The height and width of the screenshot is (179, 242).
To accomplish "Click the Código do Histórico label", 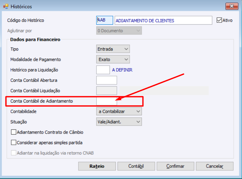I will pyautogui.click(x=26, y=20).
